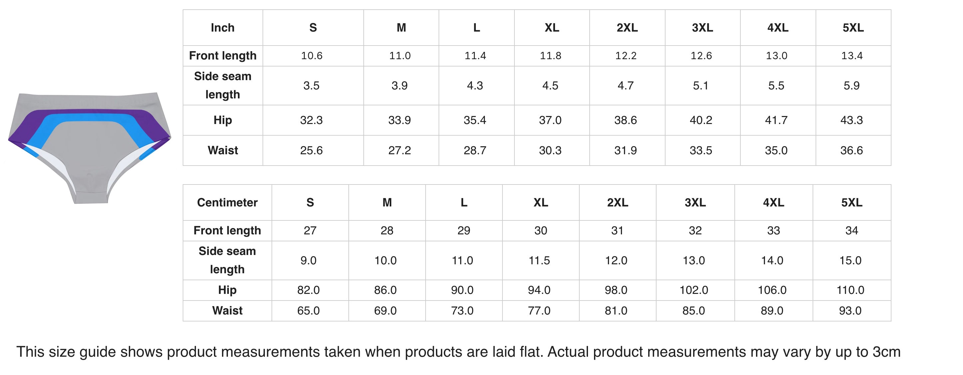Screen dimensions: 963x375
Task: Select the Hip row label in Centimeter table
Action: point(227,290)
